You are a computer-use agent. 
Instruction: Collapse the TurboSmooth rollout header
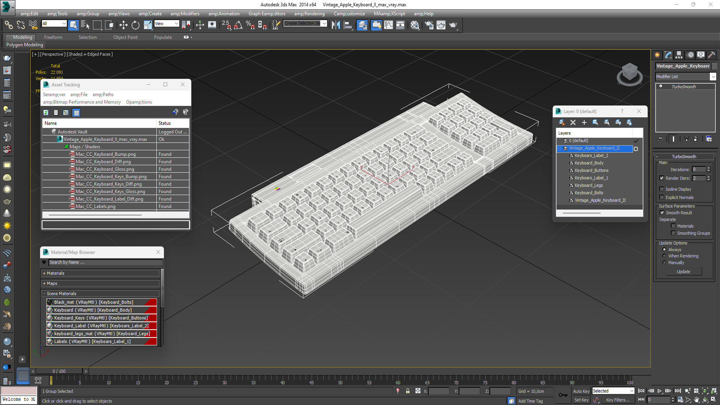coord(684,156)
